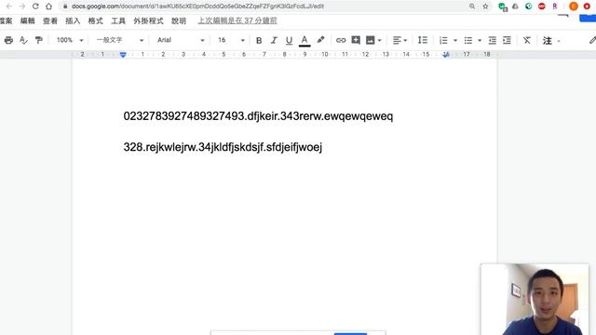Open the 編輯 menu
The height and width of the screenshot is (335, 596).
27,20
